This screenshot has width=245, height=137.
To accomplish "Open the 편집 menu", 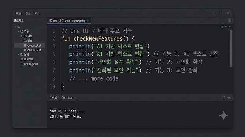I will pyautogui.click(x=28, y=13).
